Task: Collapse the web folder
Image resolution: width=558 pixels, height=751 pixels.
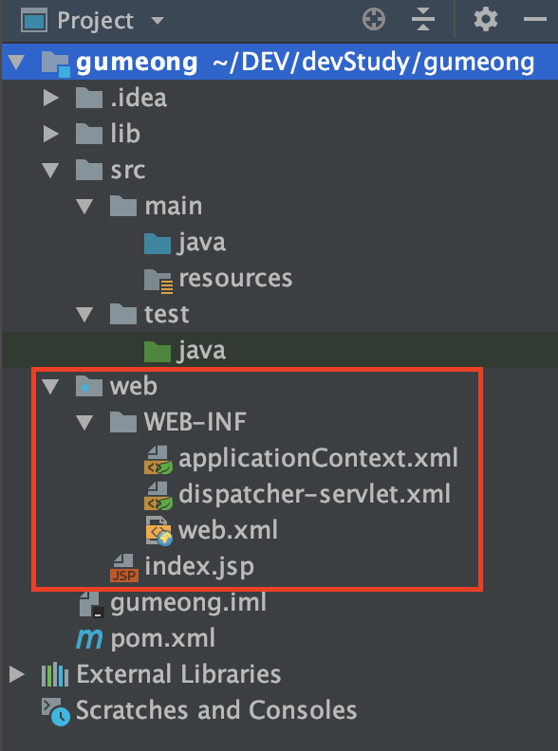Action: (x=51, y=387)
